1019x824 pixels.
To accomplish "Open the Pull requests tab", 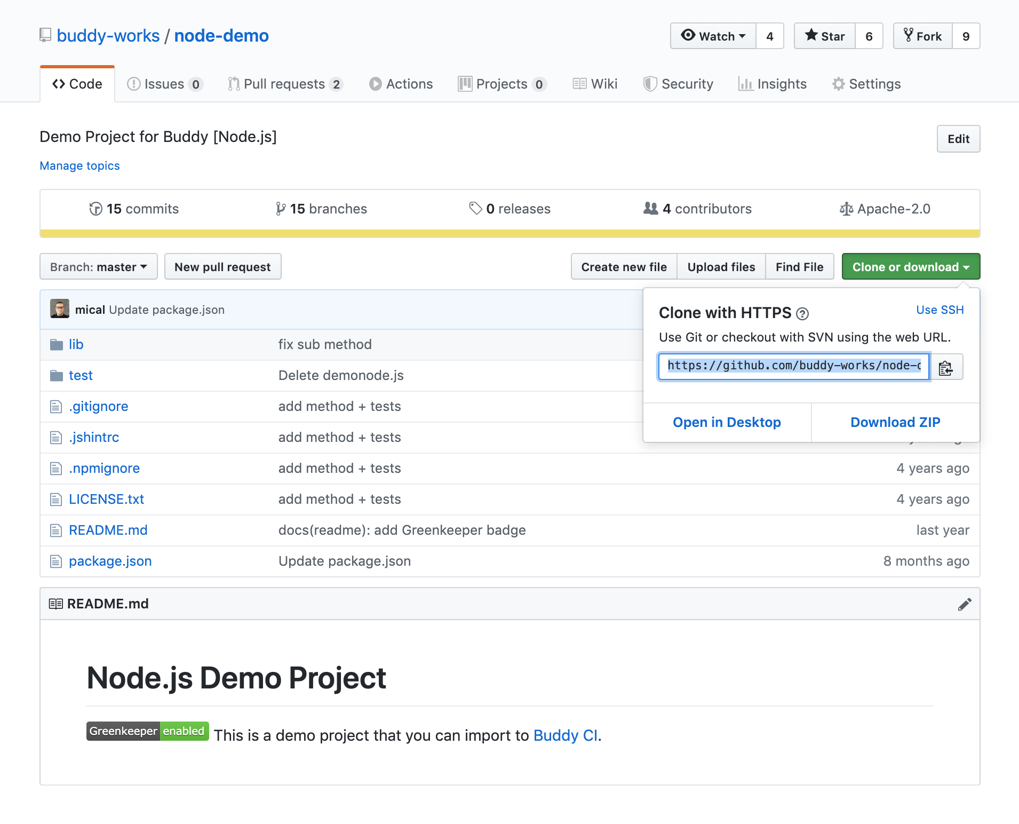I will coord(285,84).
